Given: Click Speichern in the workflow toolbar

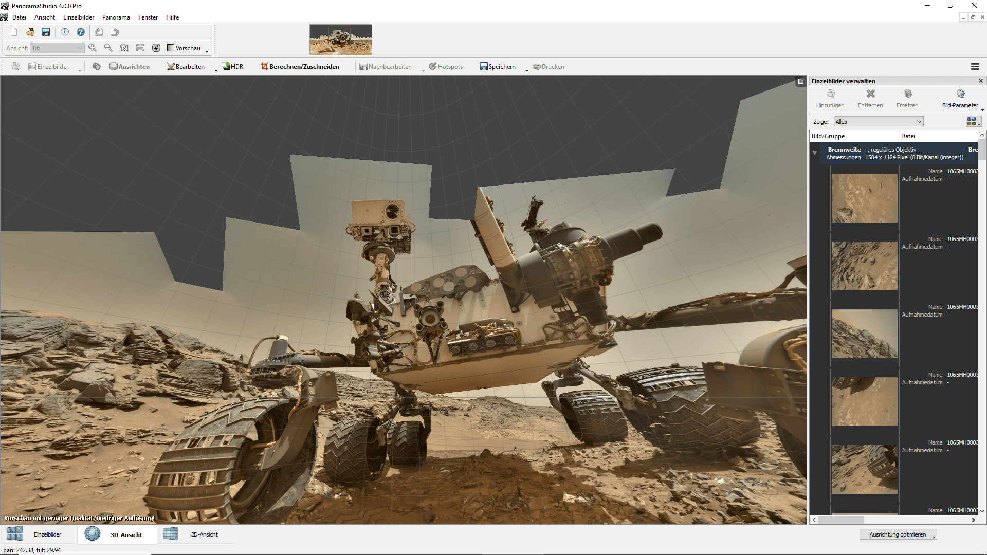Looking at the screenshot, I should (497, 66).
